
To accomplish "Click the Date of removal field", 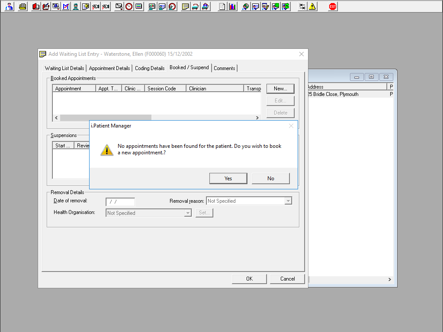I will tap(120, 201).
